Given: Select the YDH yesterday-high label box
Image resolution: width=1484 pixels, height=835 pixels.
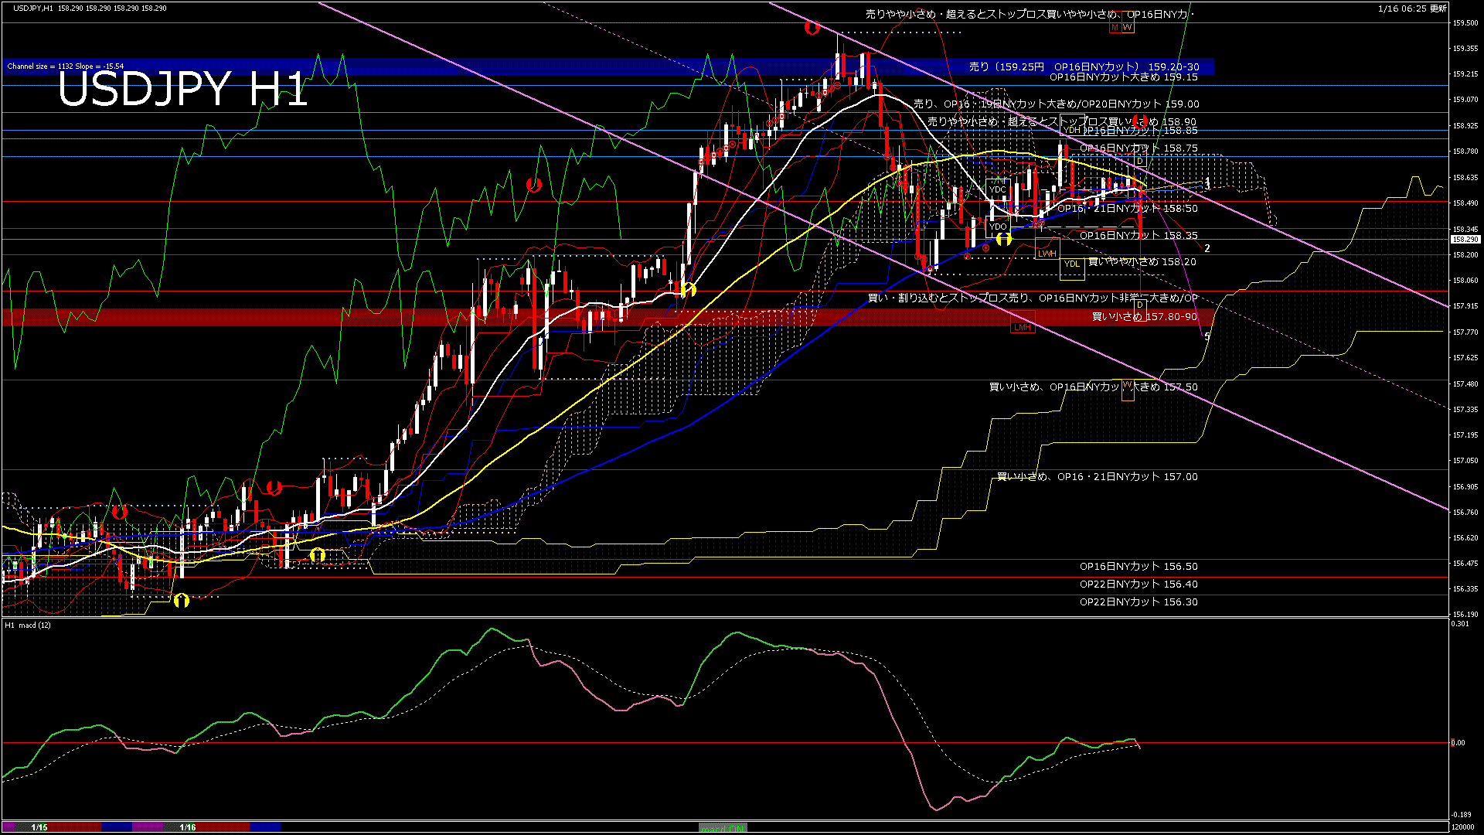Looking at the screenshot, I should pyautogui.click(x=1072, y=130).
